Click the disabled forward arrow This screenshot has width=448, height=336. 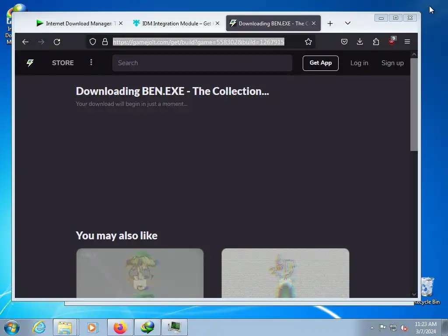point(41,42)
